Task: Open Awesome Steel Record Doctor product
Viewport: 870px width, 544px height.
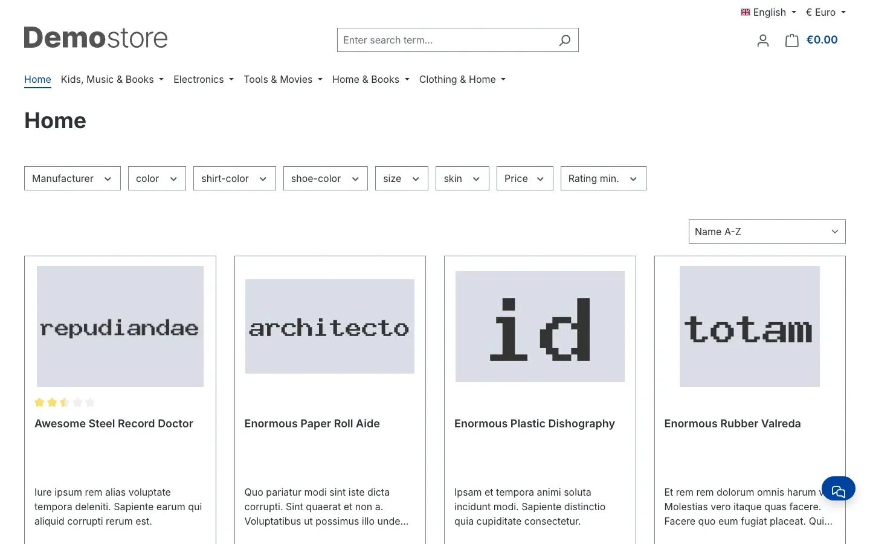Action: click(114, 424)
